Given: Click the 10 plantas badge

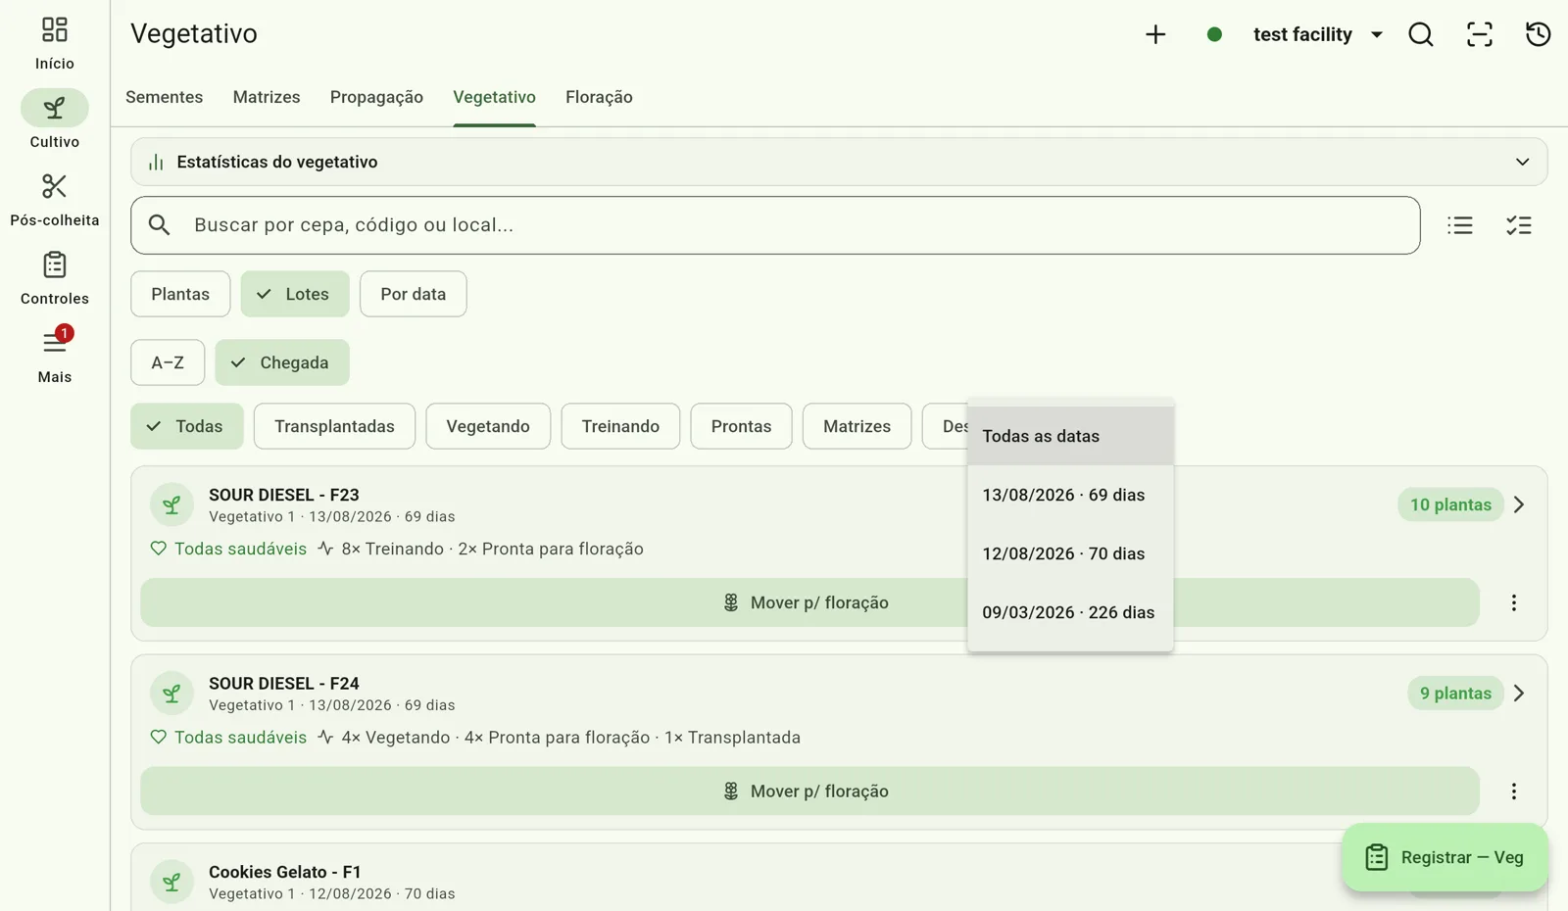Looking at the screenshot, I should 1450,504.
